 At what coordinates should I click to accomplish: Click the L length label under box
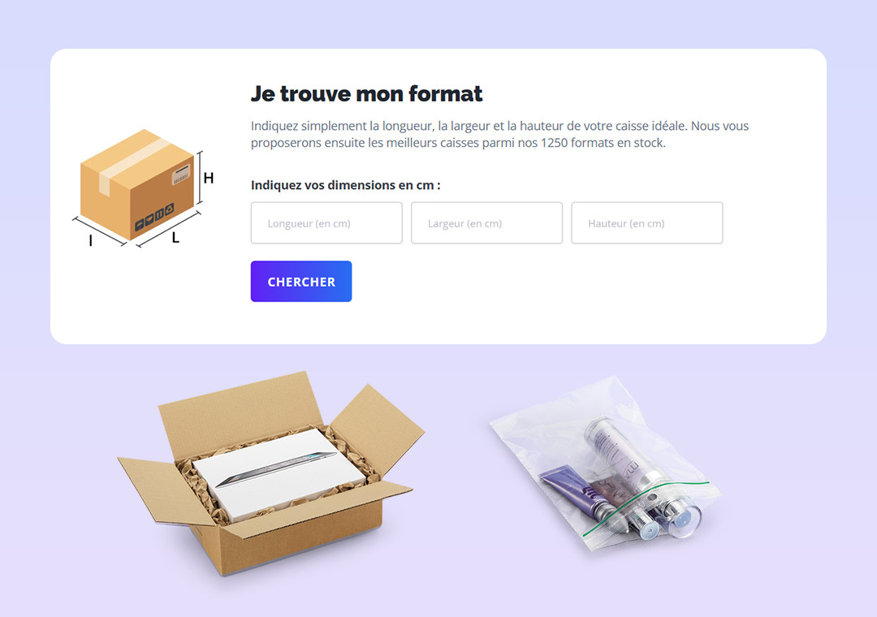point(175,238)
